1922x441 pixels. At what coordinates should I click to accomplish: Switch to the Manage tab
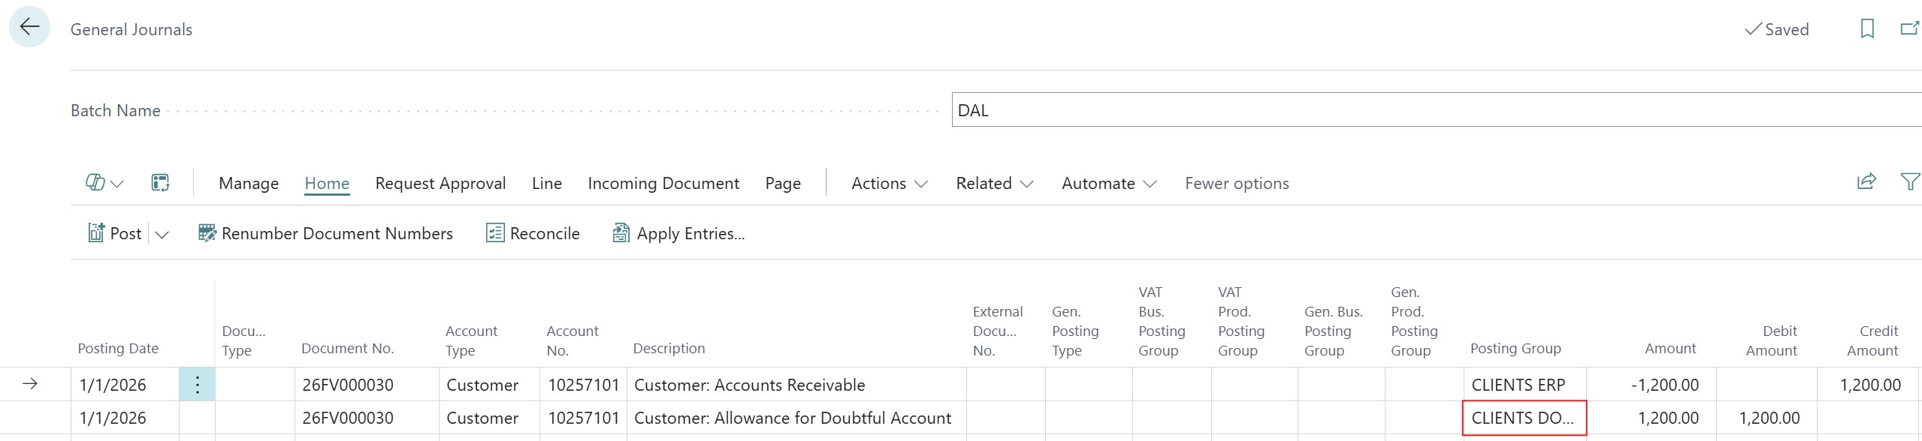[x=248, y=184]
